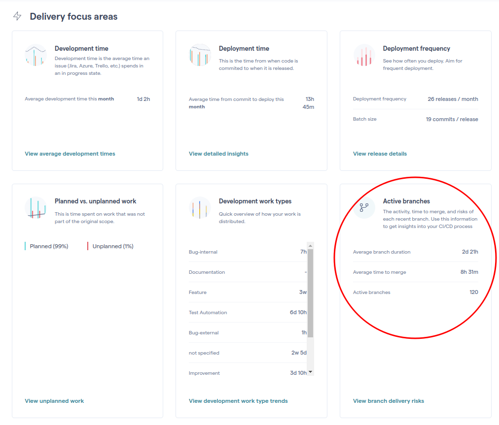Open View average development times link

coord(70,154)
